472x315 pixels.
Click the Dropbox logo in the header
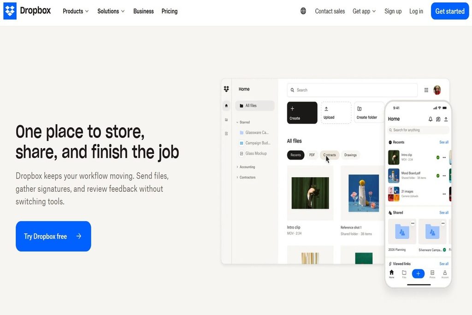[x=27, y=11]
